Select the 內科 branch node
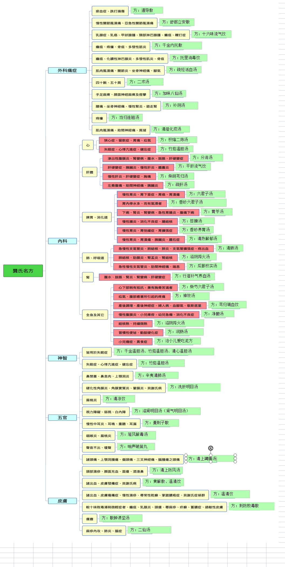The image size is (285, 567). tap(62, 241)
